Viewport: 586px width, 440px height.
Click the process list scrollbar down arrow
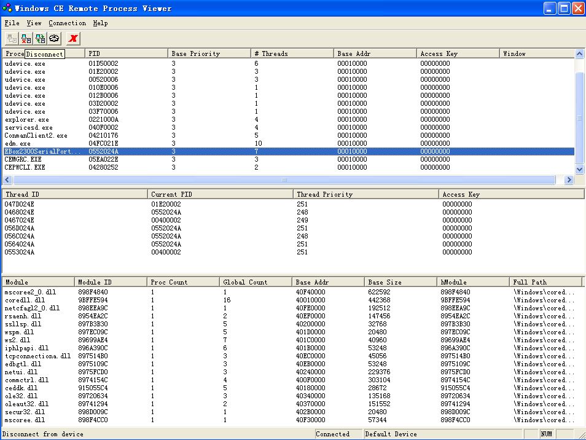click(x=580, y=170)
